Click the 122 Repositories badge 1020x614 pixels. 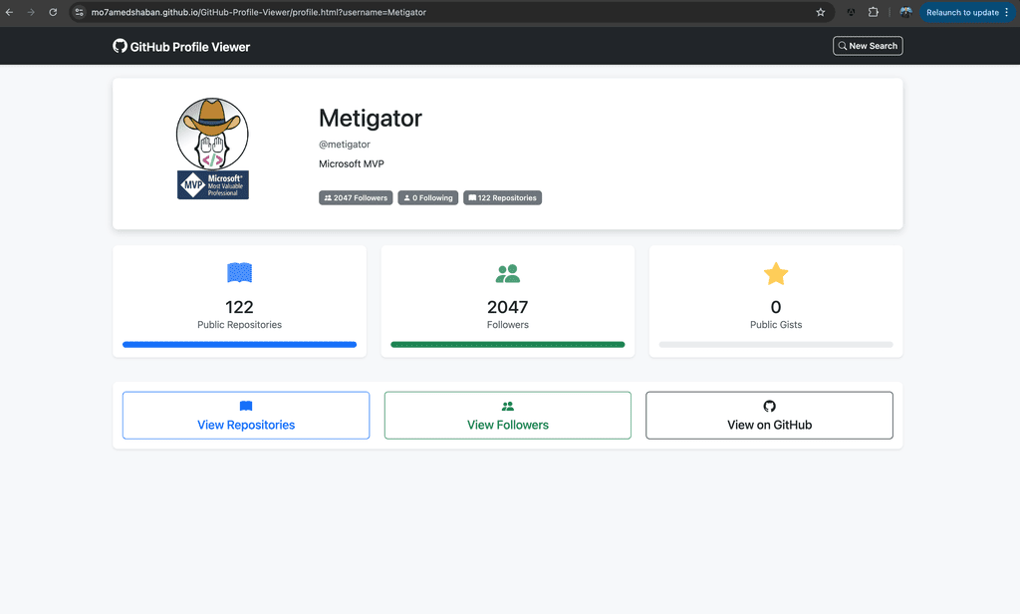502,198
